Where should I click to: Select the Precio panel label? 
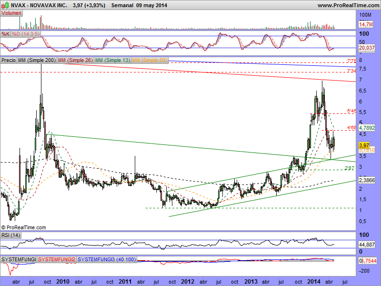click(x=9, y=60)
